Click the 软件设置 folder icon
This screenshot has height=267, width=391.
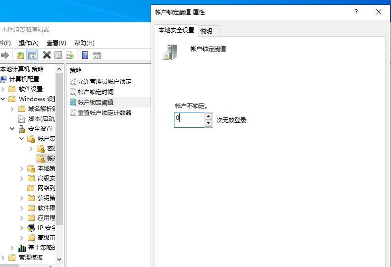tap(12, 89)
